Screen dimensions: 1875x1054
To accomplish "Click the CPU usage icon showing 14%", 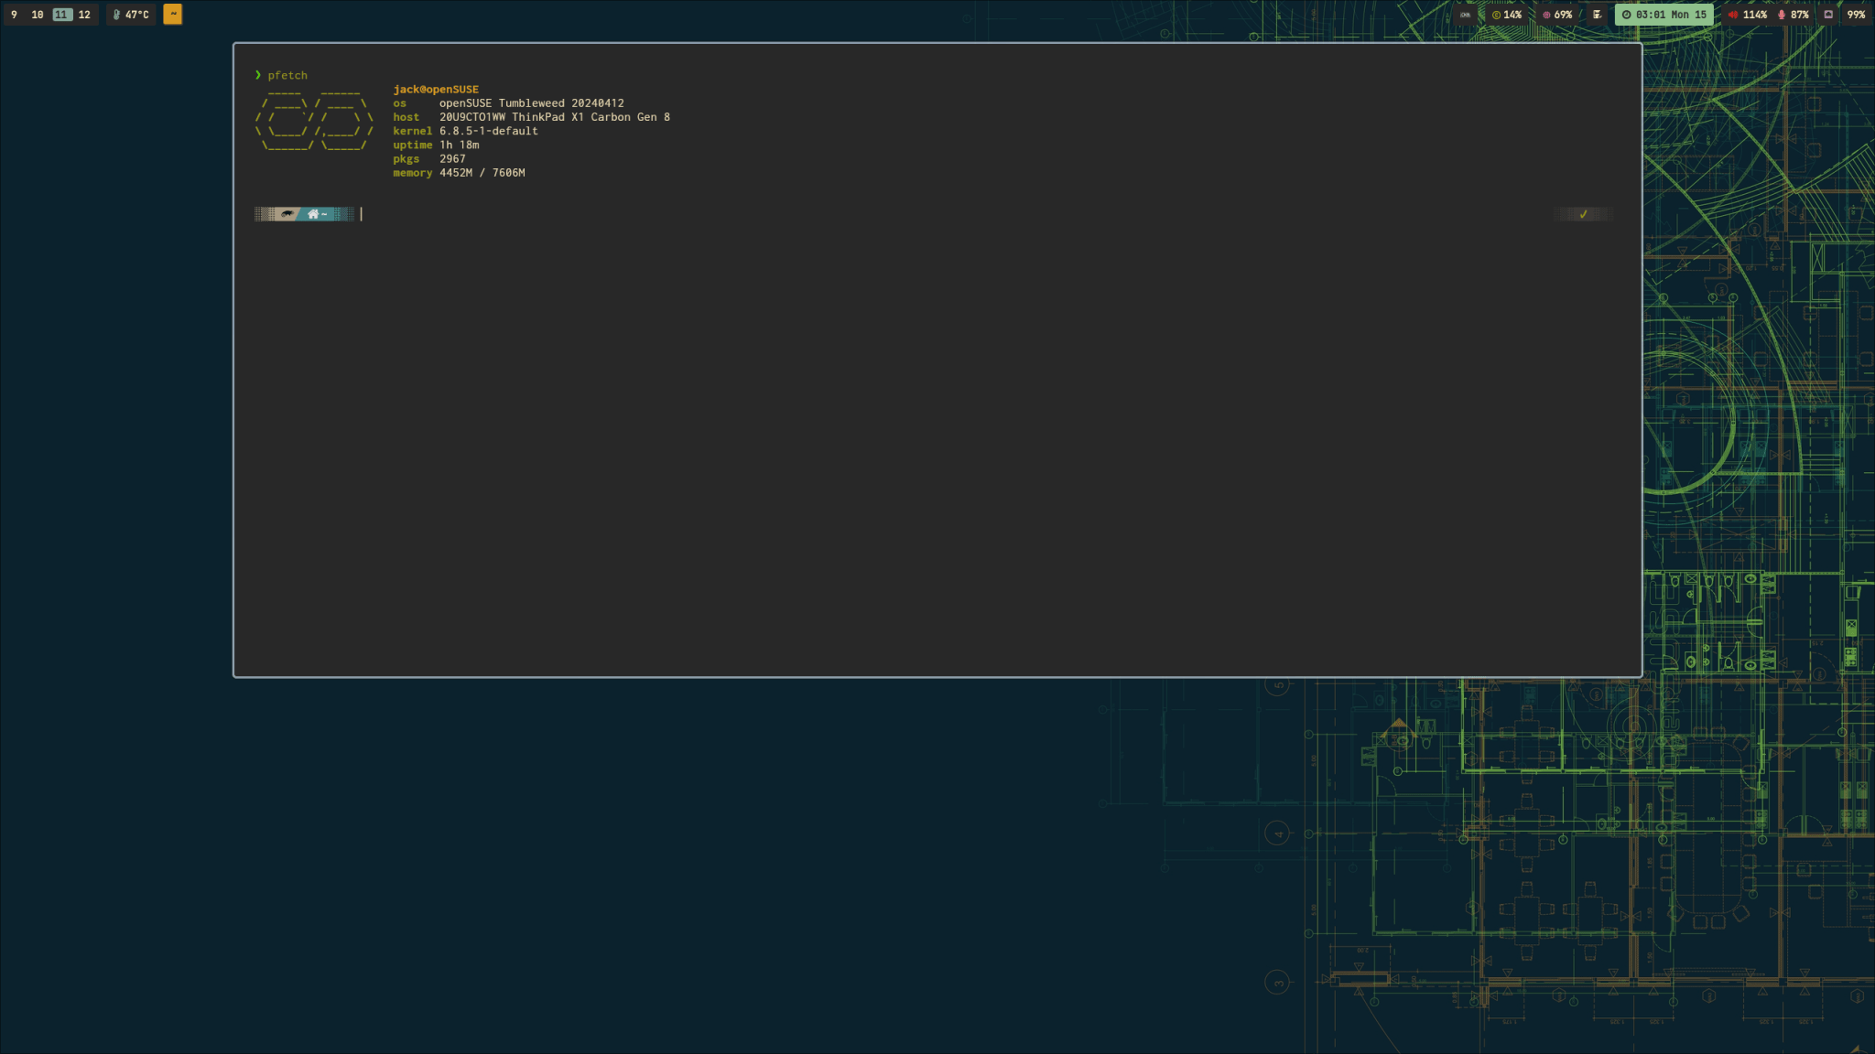I will coord(1496,15).
